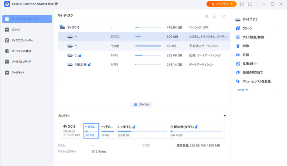Click the usage bar of the F:新加卷 row

pos(148,65)
